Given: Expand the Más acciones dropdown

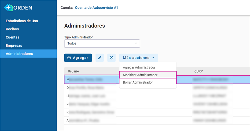Looking at the screenshot, I should (x=138, y=58).
